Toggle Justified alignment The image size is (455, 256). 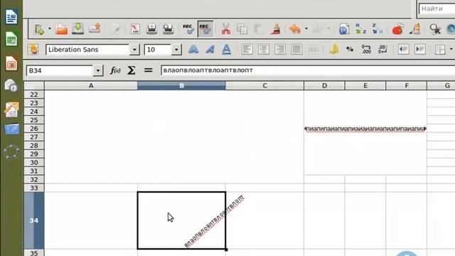296,49
